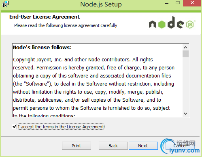Click the empty scrollbar track below the thumb
This screenshot has height=157, width=202.
tap(186, 84)
